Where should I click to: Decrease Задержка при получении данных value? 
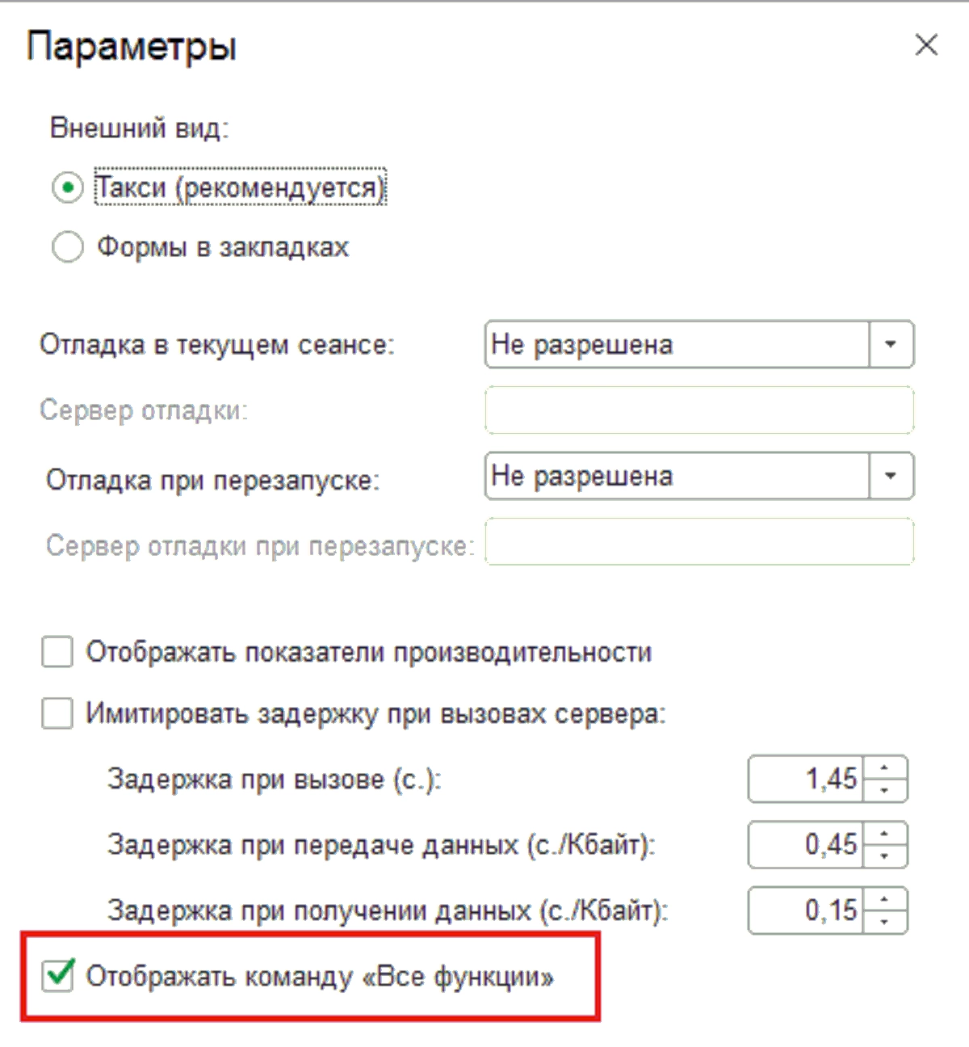click(885, 922)
